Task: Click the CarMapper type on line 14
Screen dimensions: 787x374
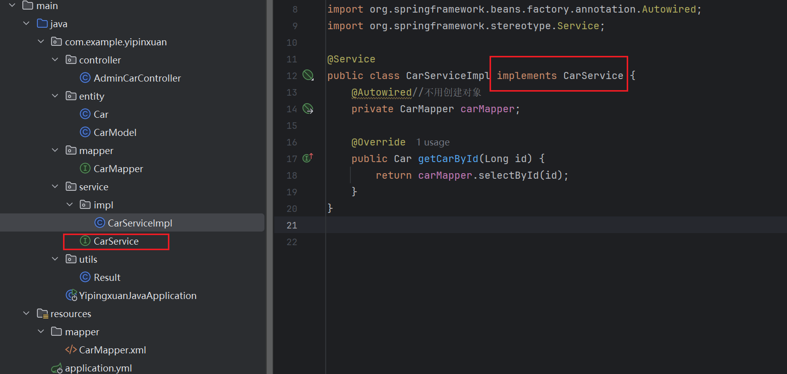Action: tap(427, 109)
